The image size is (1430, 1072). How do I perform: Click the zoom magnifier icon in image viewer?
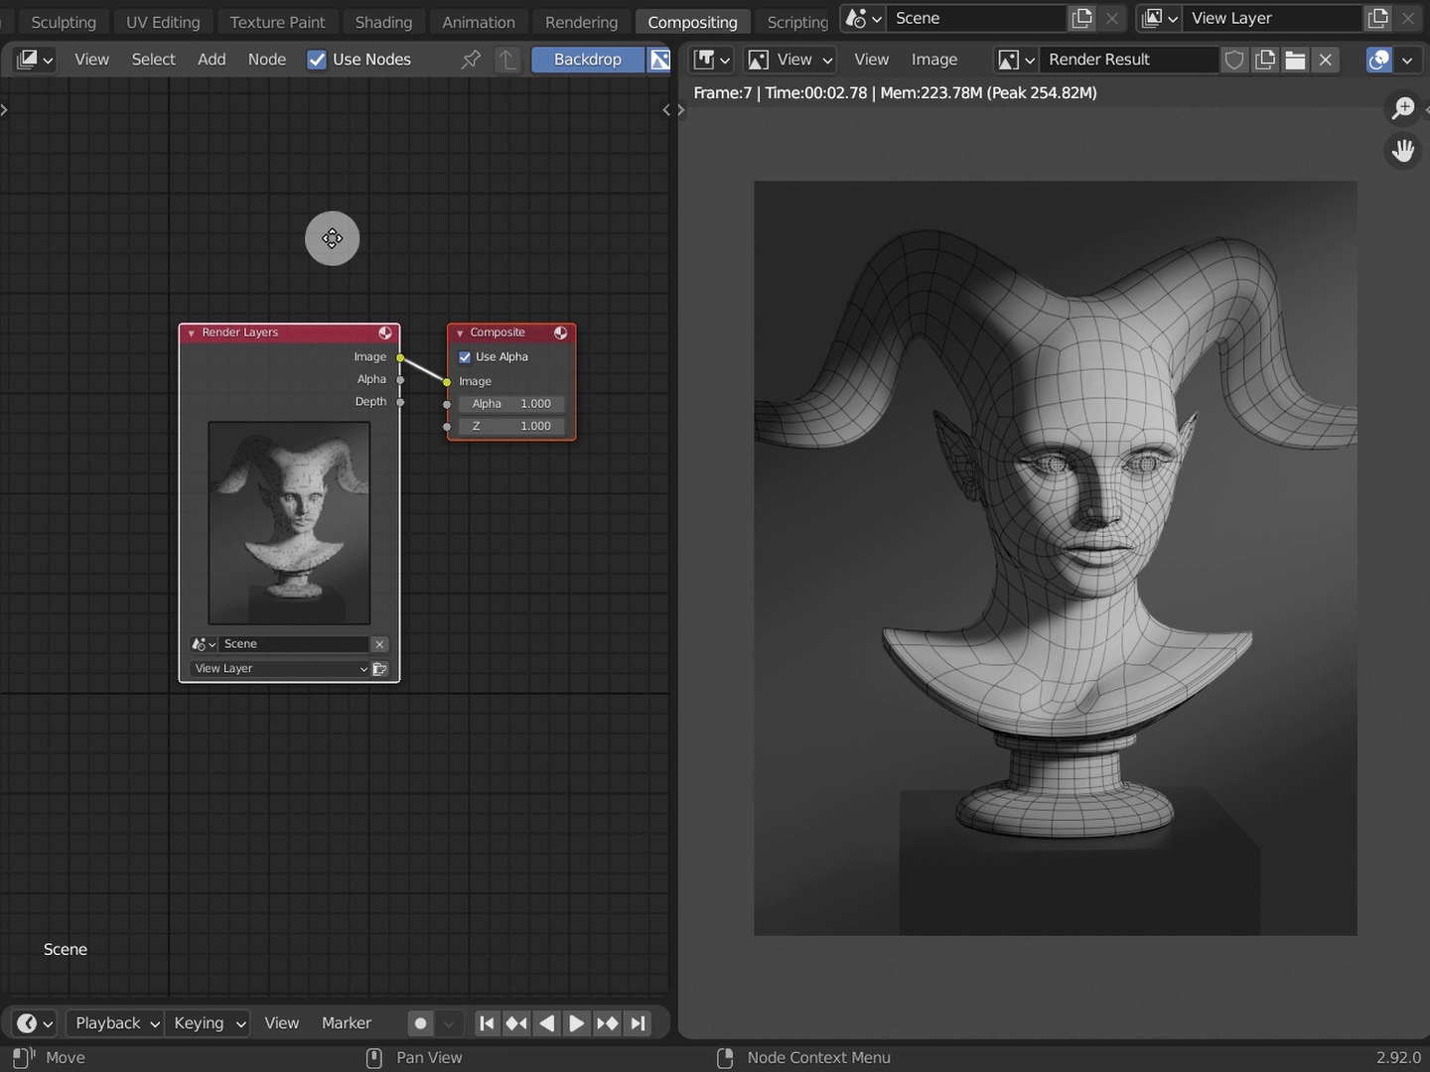[x=1402, y=108]
